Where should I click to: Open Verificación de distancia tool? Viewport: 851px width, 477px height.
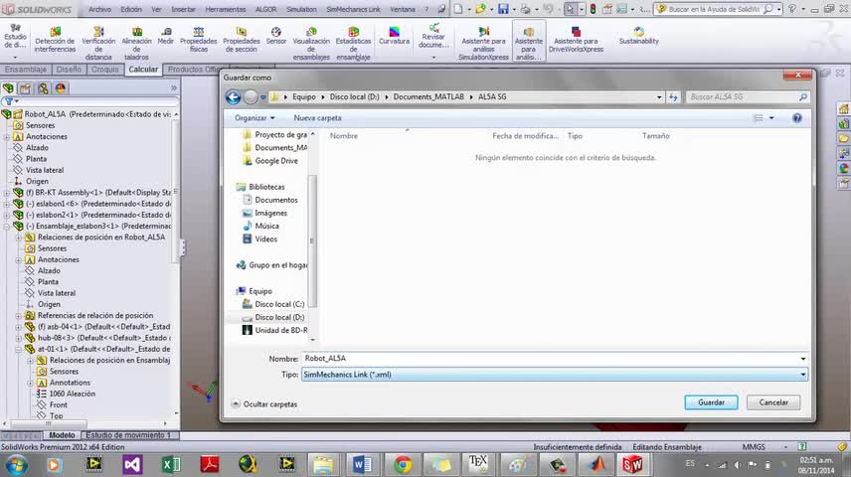pyautogui.click(x=98, y=44)
